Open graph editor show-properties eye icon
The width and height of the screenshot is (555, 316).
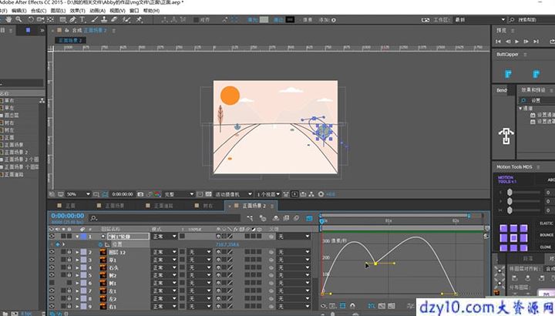click(x=324, y=306)
